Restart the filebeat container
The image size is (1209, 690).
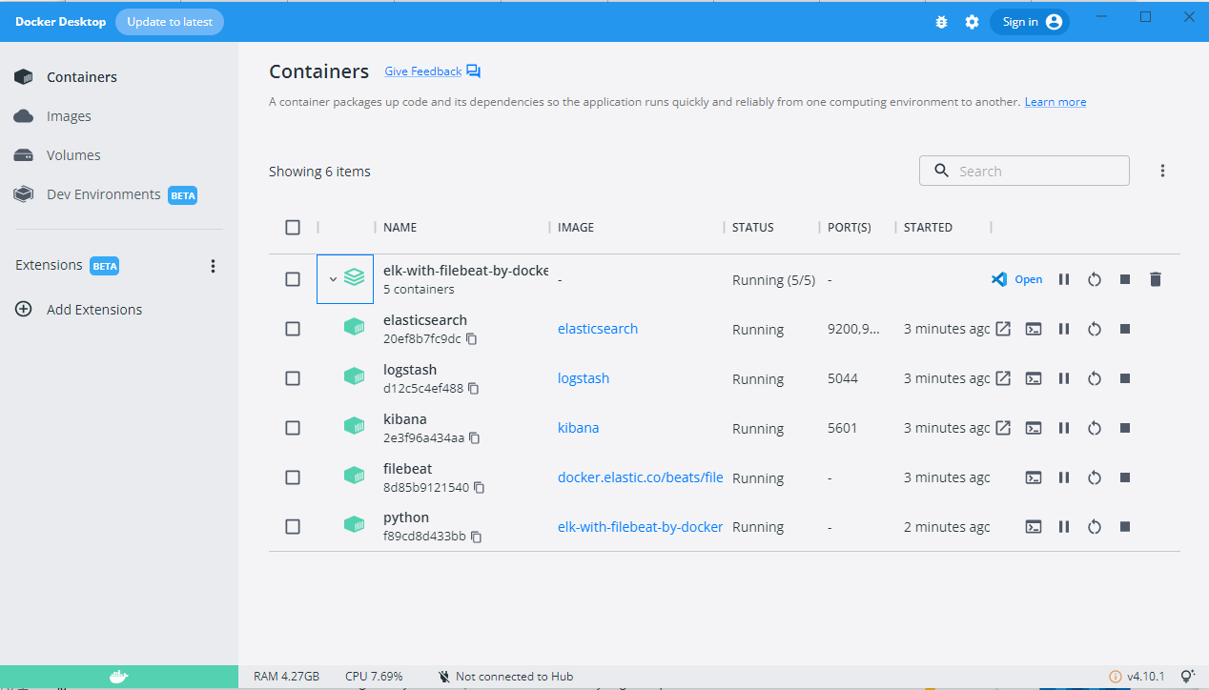1095,477
